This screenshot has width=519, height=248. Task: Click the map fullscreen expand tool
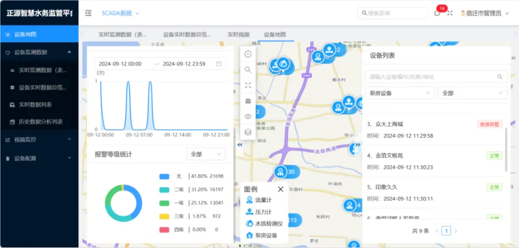(x=248, y=85)
